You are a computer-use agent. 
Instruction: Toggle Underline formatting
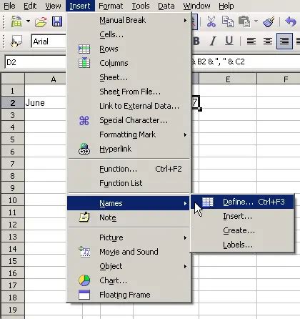[x=229, y=41]
